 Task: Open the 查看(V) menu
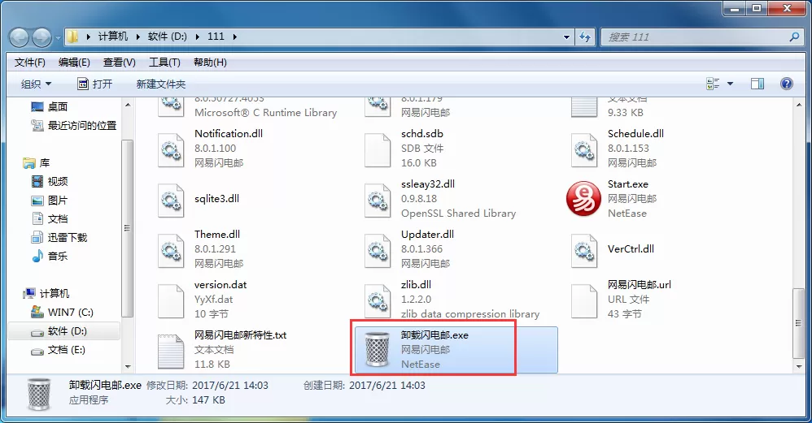[x=119, y=63]
